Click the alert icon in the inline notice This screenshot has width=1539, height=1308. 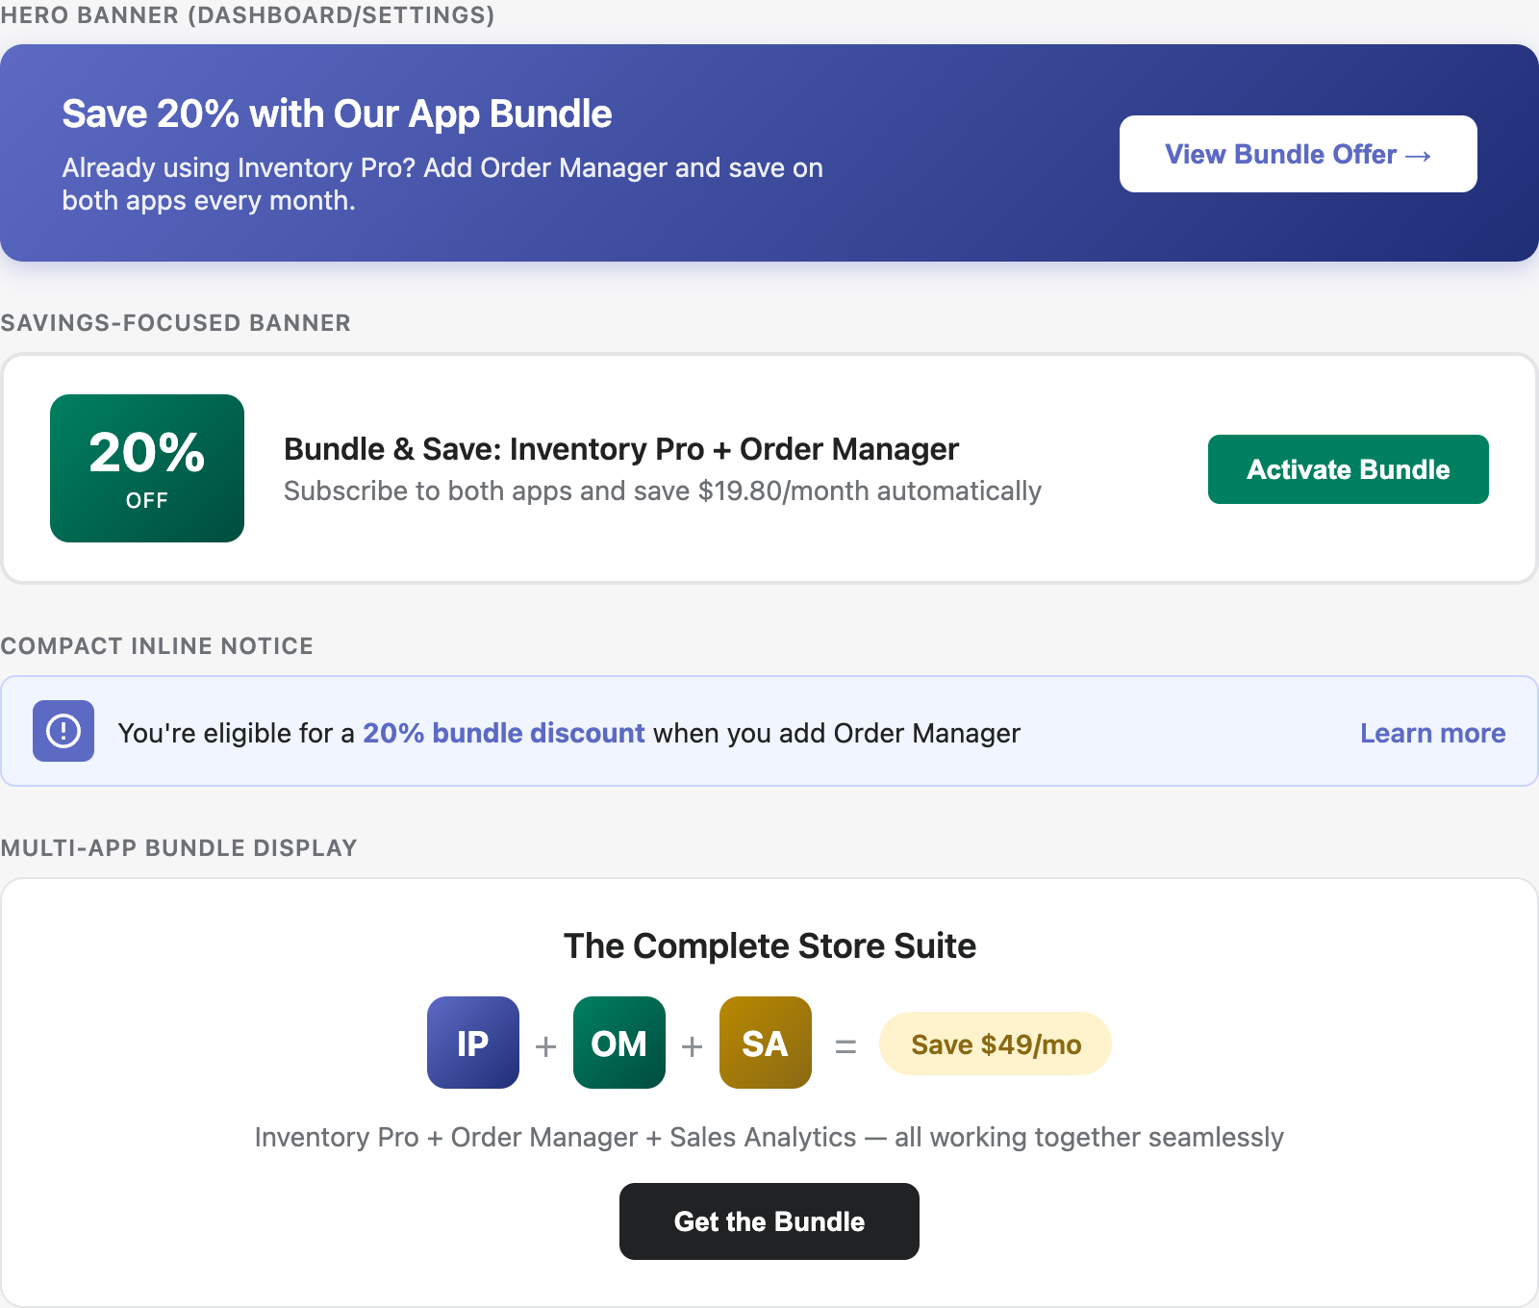click(62, 731)
